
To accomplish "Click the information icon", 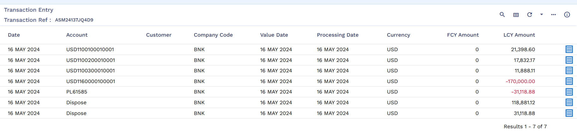I will click(x=567, y=15).
